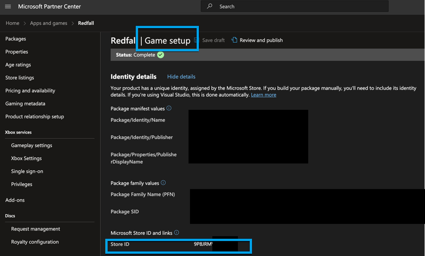
Task: Open Store listings in the sidebar
Action: point(20,78)
